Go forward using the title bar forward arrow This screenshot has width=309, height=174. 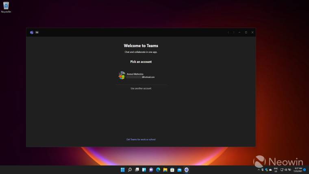(x=234, y=32)
